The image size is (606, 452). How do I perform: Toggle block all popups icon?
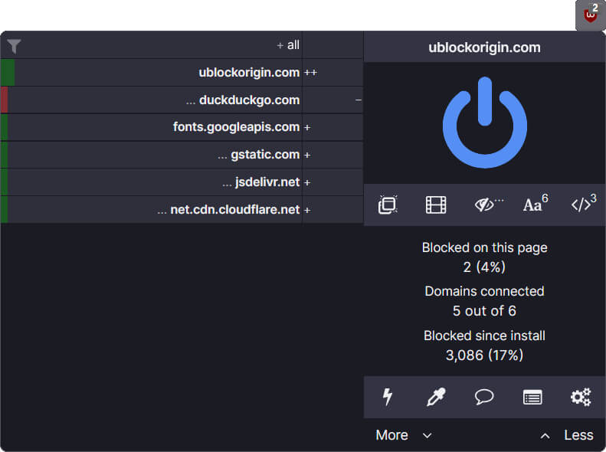tap(388, 205)
